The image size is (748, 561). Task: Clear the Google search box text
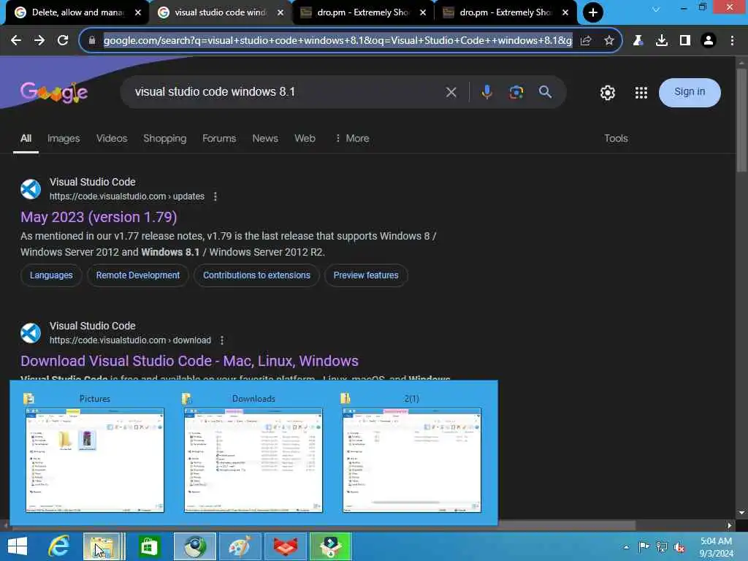click(451, 92)
